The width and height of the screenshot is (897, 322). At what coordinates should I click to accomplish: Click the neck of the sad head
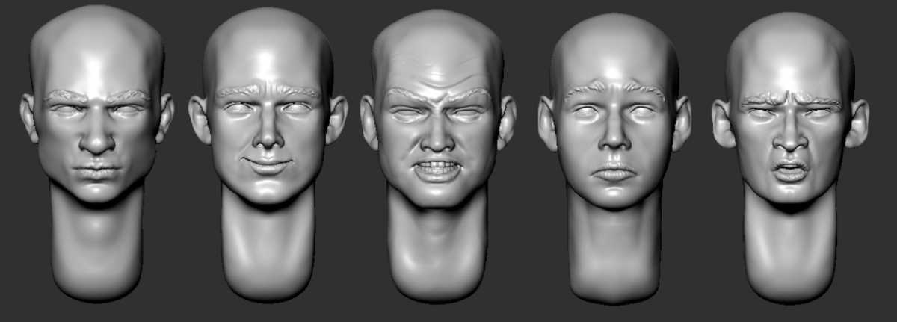pyautogui.click(x=614, y=247)
